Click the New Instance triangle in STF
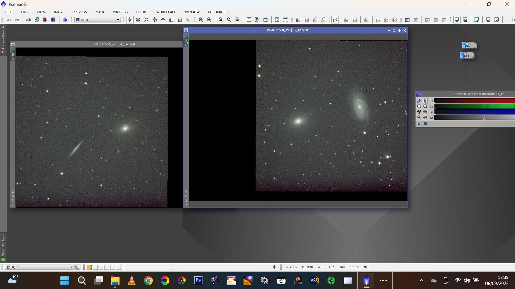Screen dimensions: 515x289 pyautogui.click(x=419, y=124)
